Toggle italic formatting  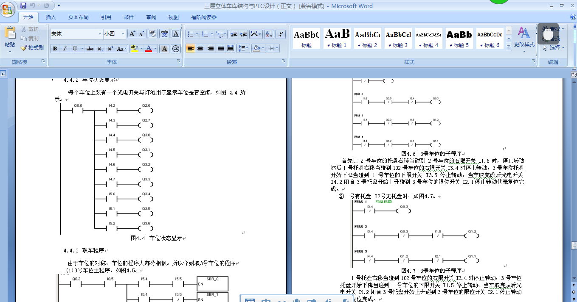65,49
